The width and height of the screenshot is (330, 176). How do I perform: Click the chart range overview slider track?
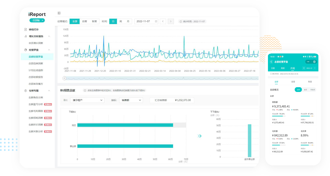coord(161,78)
